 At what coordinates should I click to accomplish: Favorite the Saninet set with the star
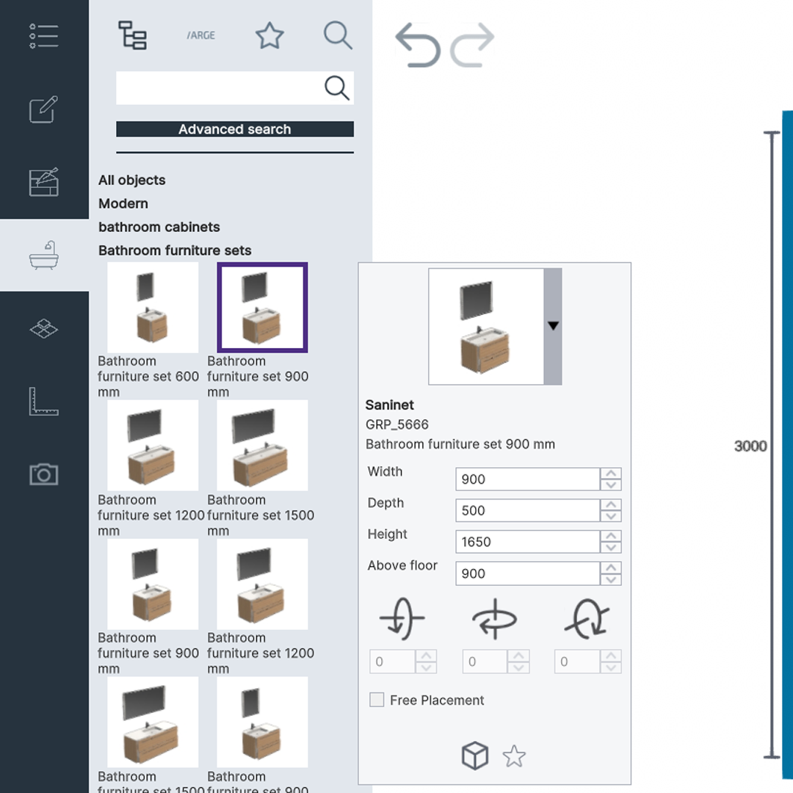514,755
